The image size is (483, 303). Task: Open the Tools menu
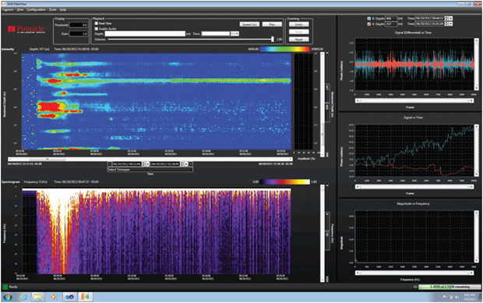(x=52, y=10)
